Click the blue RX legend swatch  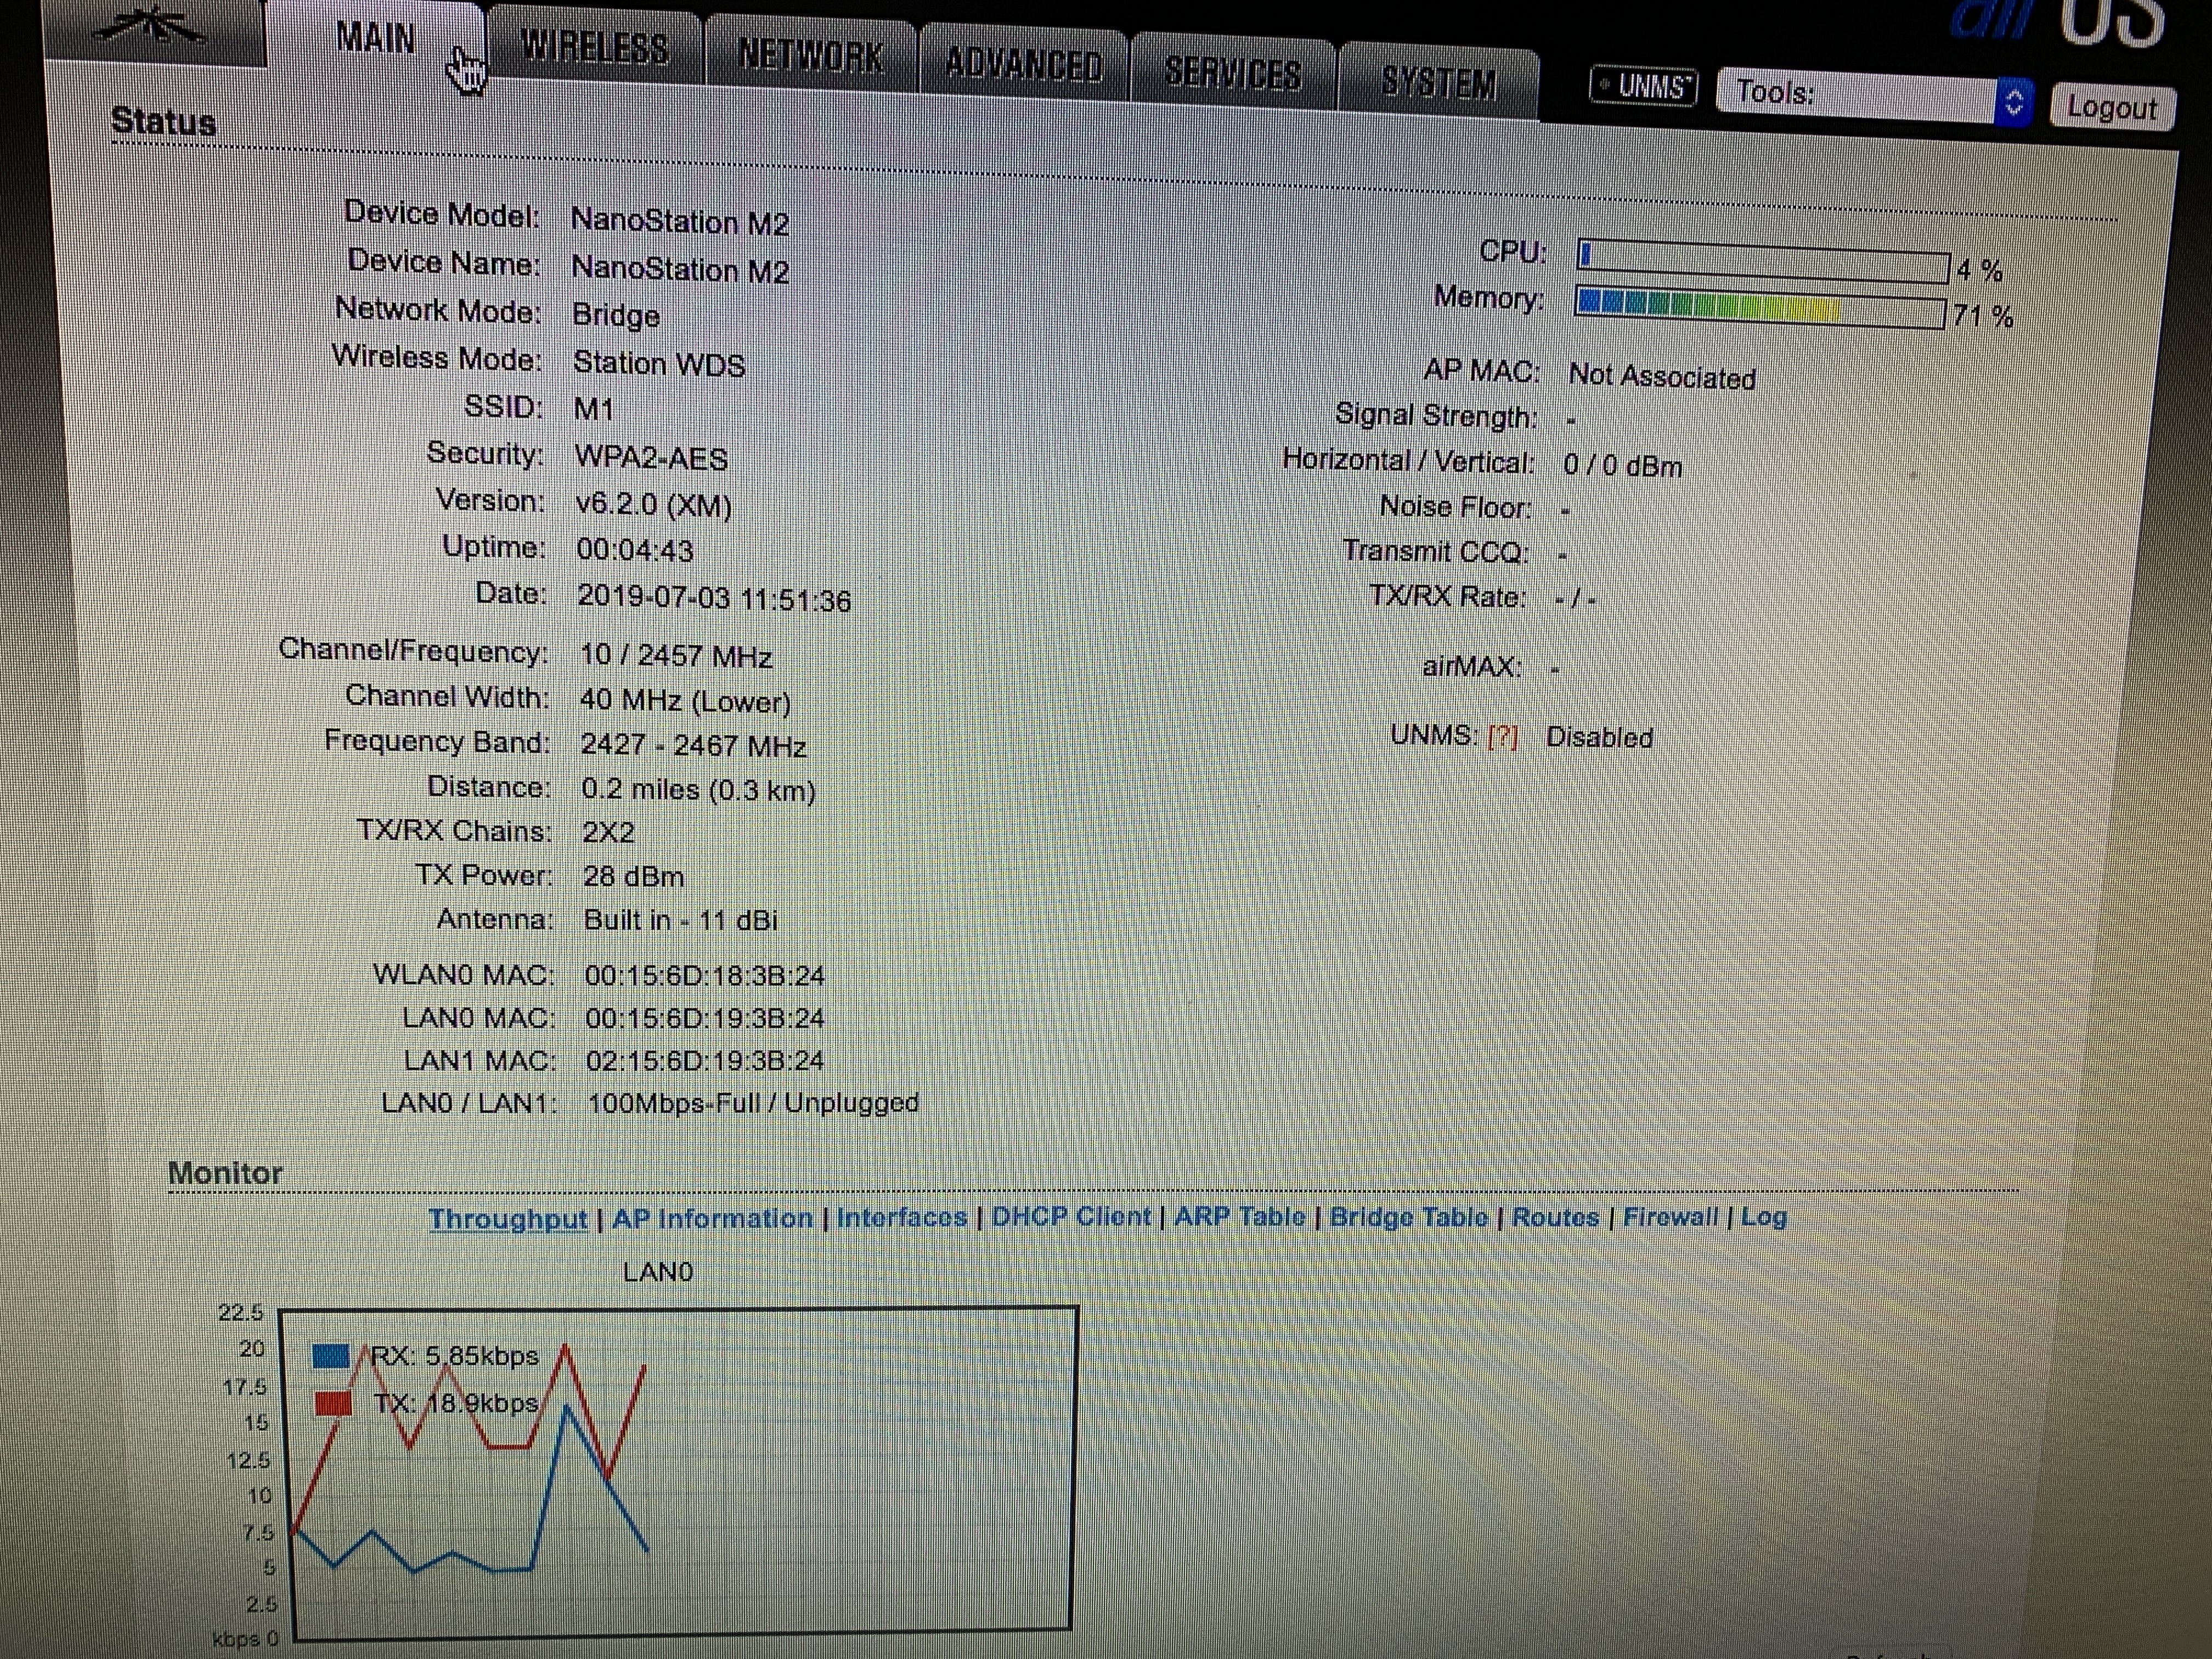[331, 1356]
